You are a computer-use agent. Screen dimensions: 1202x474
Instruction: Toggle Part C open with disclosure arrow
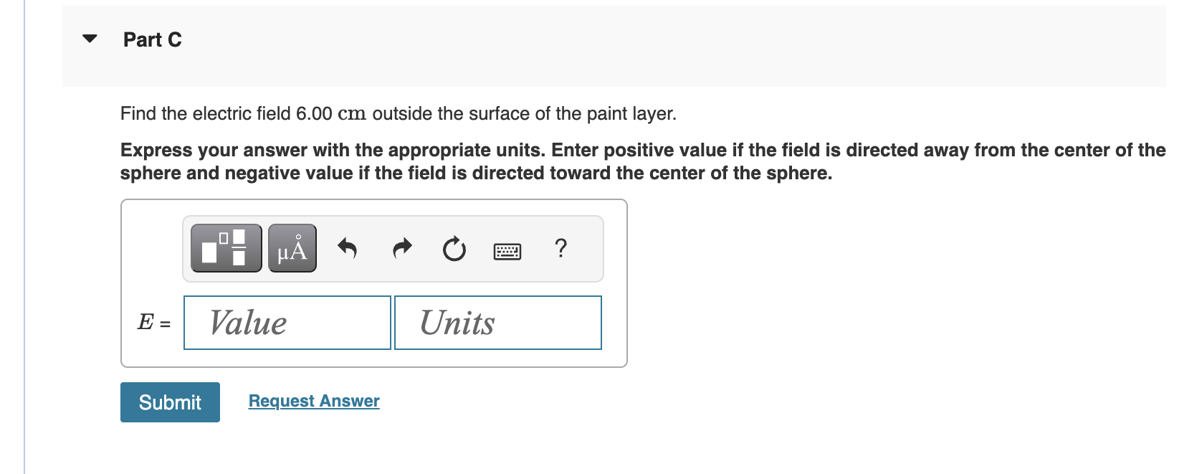89,39
